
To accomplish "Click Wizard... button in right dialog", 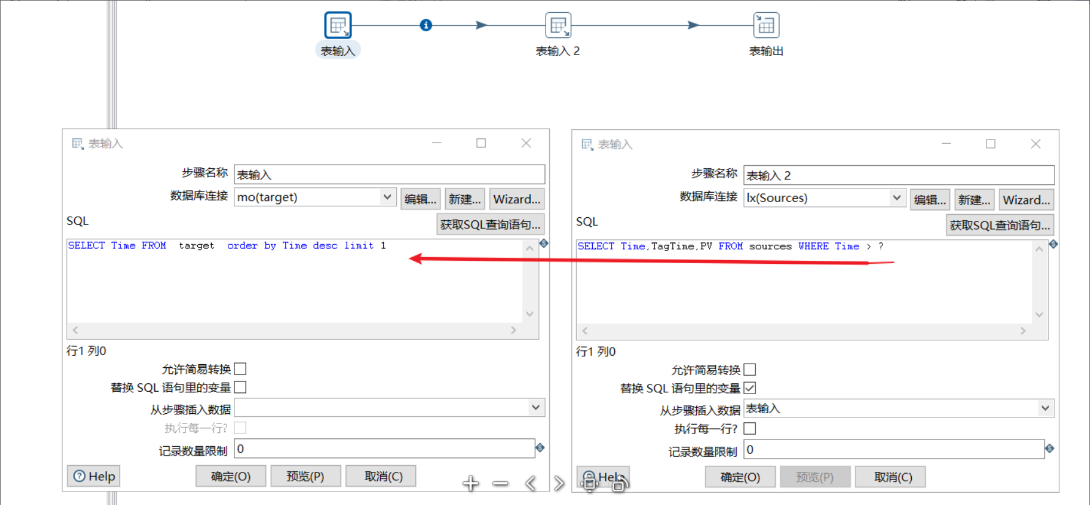I will pyautogui.click(x=1026, y=200).
